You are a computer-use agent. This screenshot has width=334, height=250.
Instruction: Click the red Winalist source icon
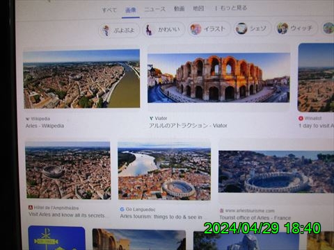coord(301,118)
